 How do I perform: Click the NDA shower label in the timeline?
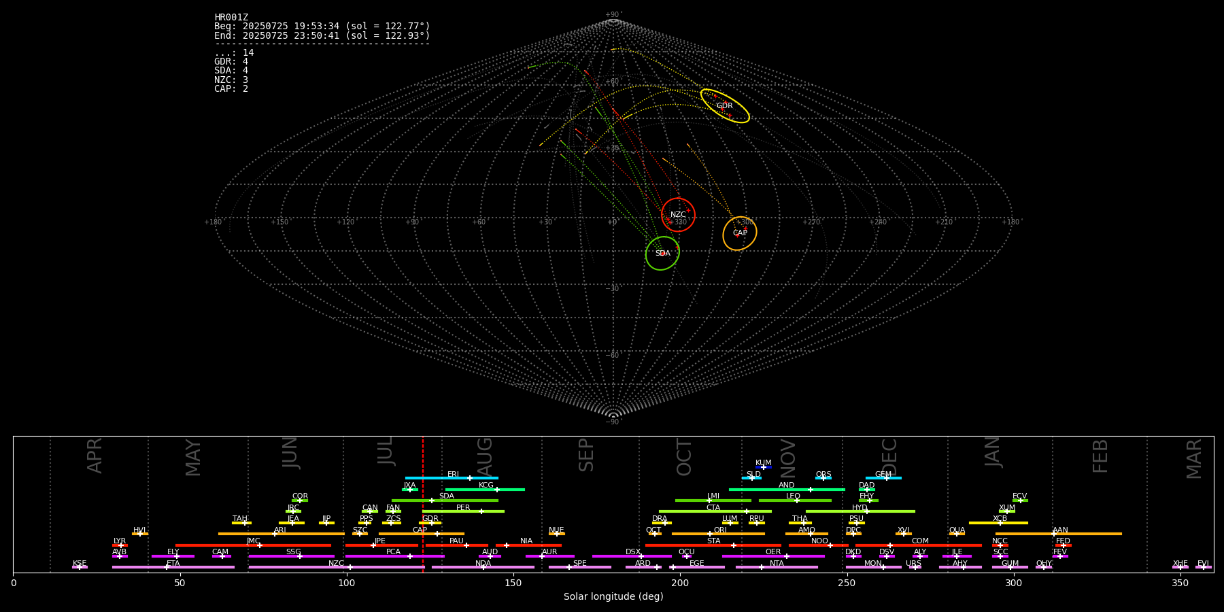[483, 564]
